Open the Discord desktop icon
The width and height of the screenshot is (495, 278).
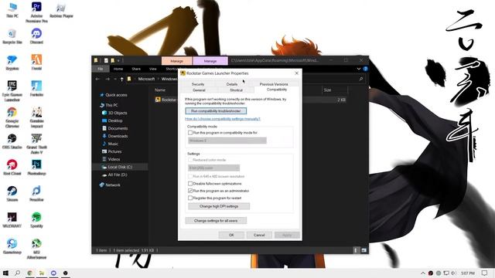(36, 36)
